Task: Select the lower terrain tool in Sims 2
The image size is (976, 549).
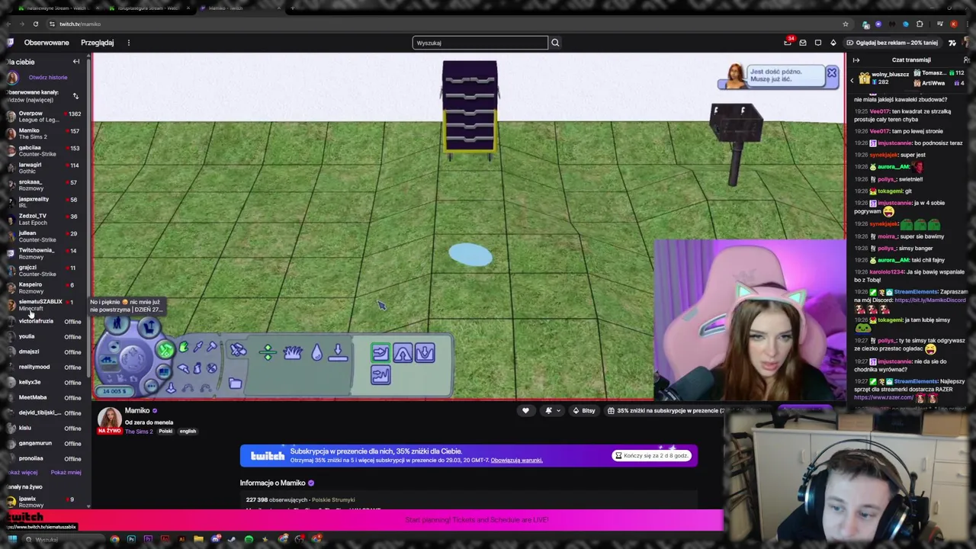Action: (425, 352)
